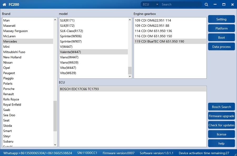Open the Setting button
Image resolution: width=237 pixels, height=156 pixels.
point(221,19)
